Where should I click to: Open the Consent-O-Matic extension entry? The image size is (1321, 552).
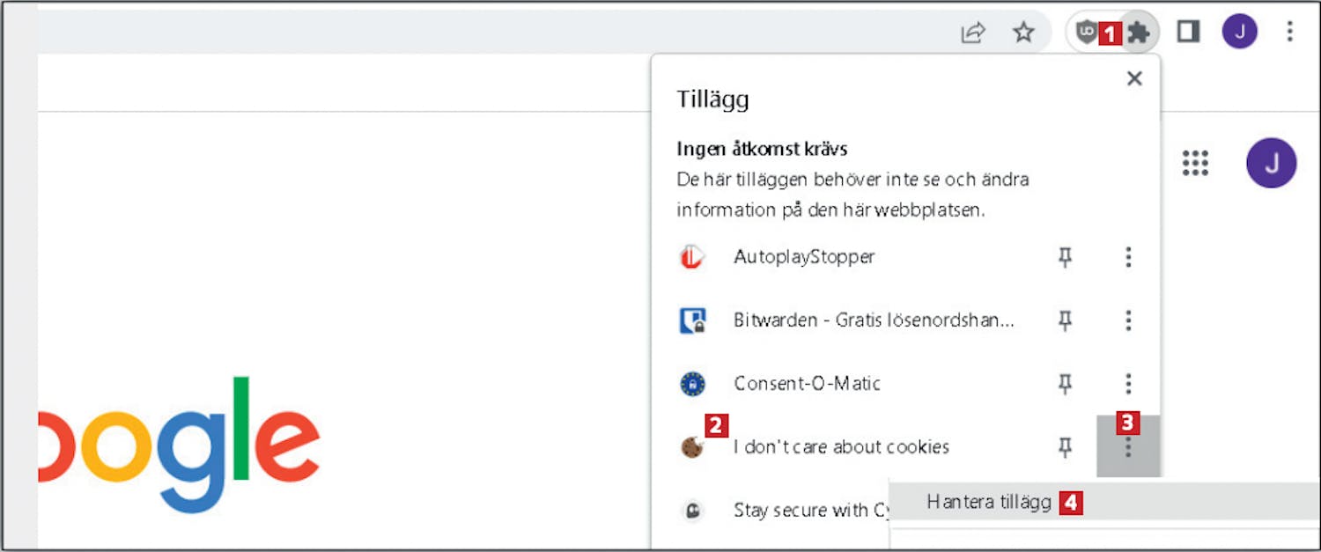pos(807,384)
